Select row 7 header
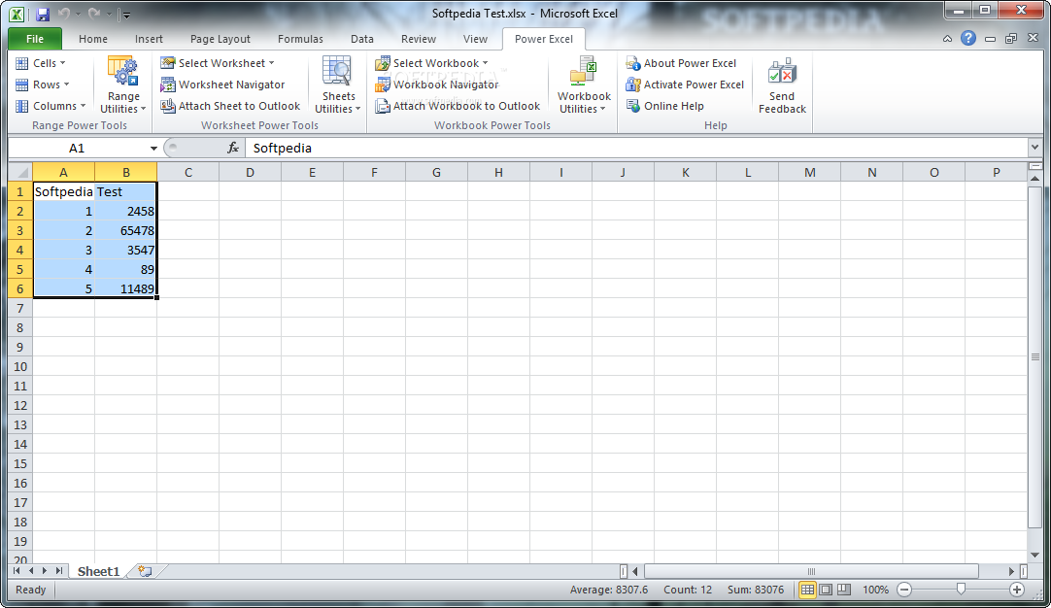The height and width of the screenshot is (608, 1051). point(20,308)
